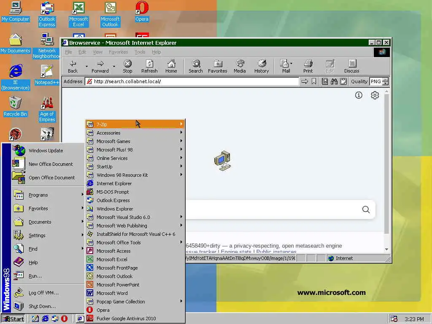Expand Popcap Game Collection submenu
Screen dimensions: 432x324
click(x=135, y=302)
